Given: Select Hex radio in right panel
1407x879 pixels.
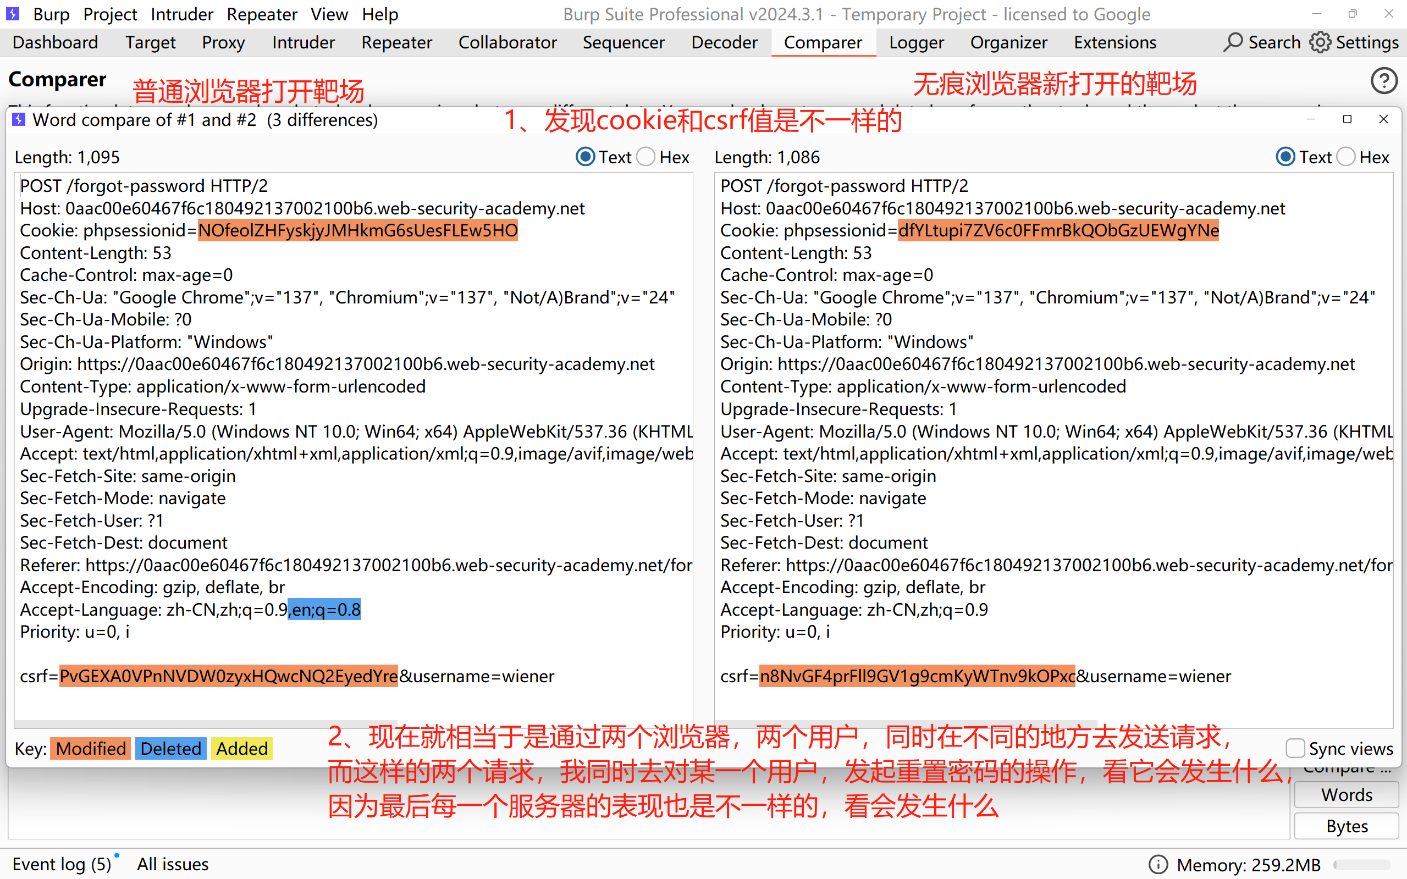Looking at the screenshot, I should (x=1347, y=157).
